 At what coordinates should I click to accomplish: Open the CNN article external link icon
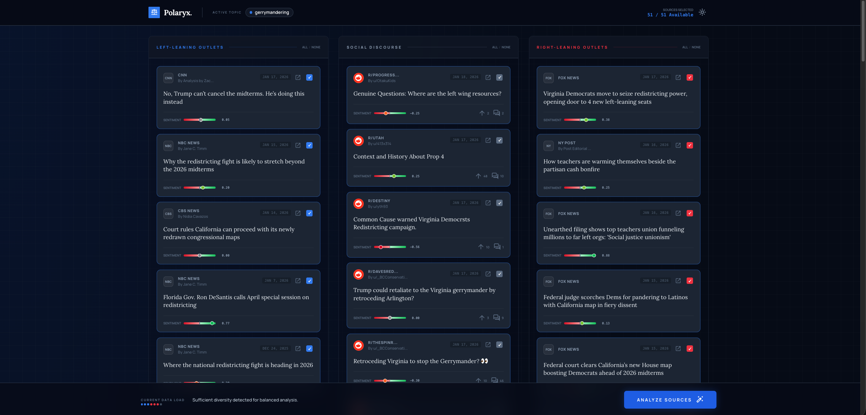(x=298, y=77)
